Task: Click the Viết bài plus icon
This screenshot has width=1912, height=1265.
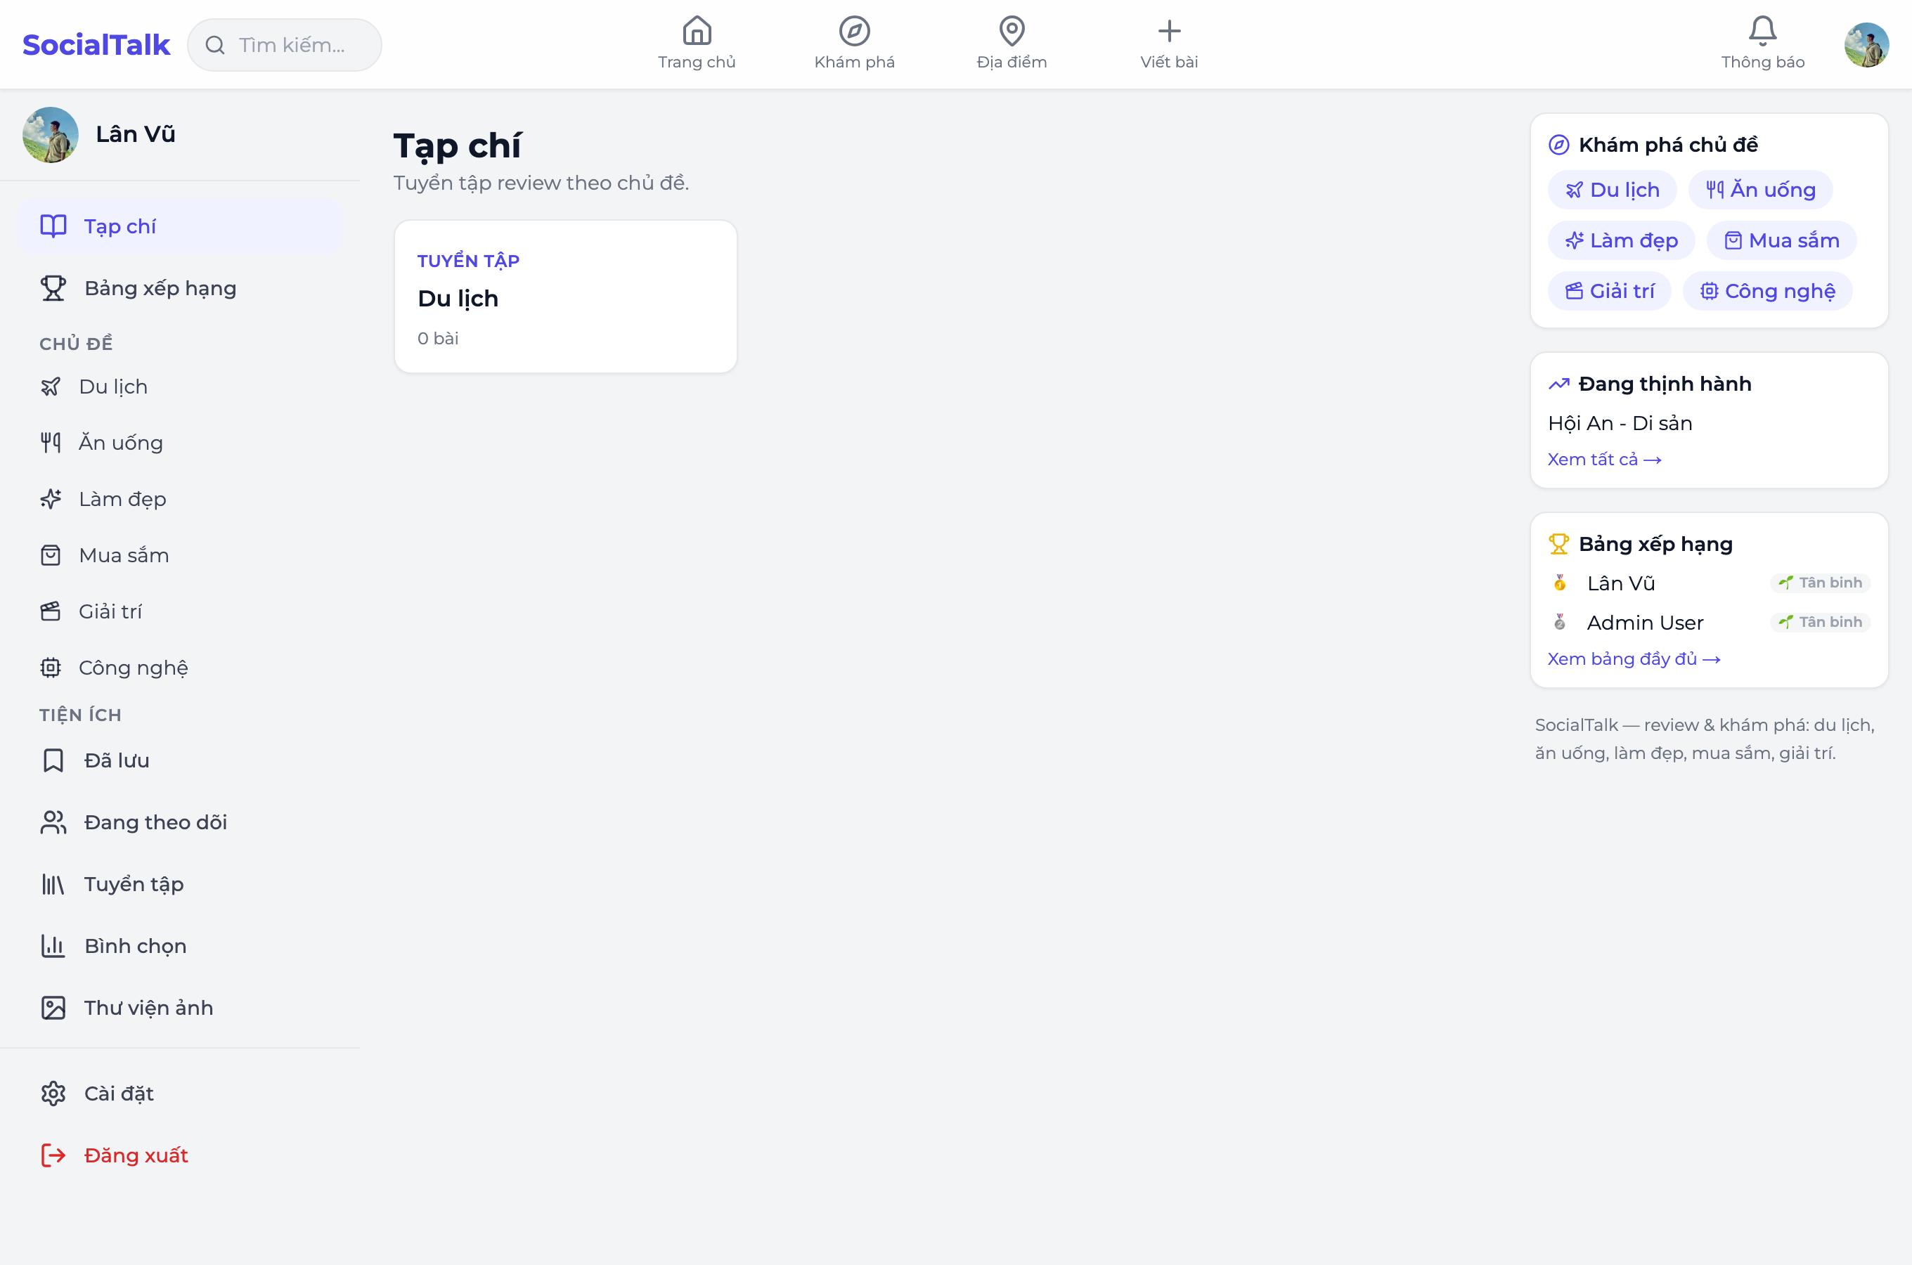Action: click(x=1169, y=31)
